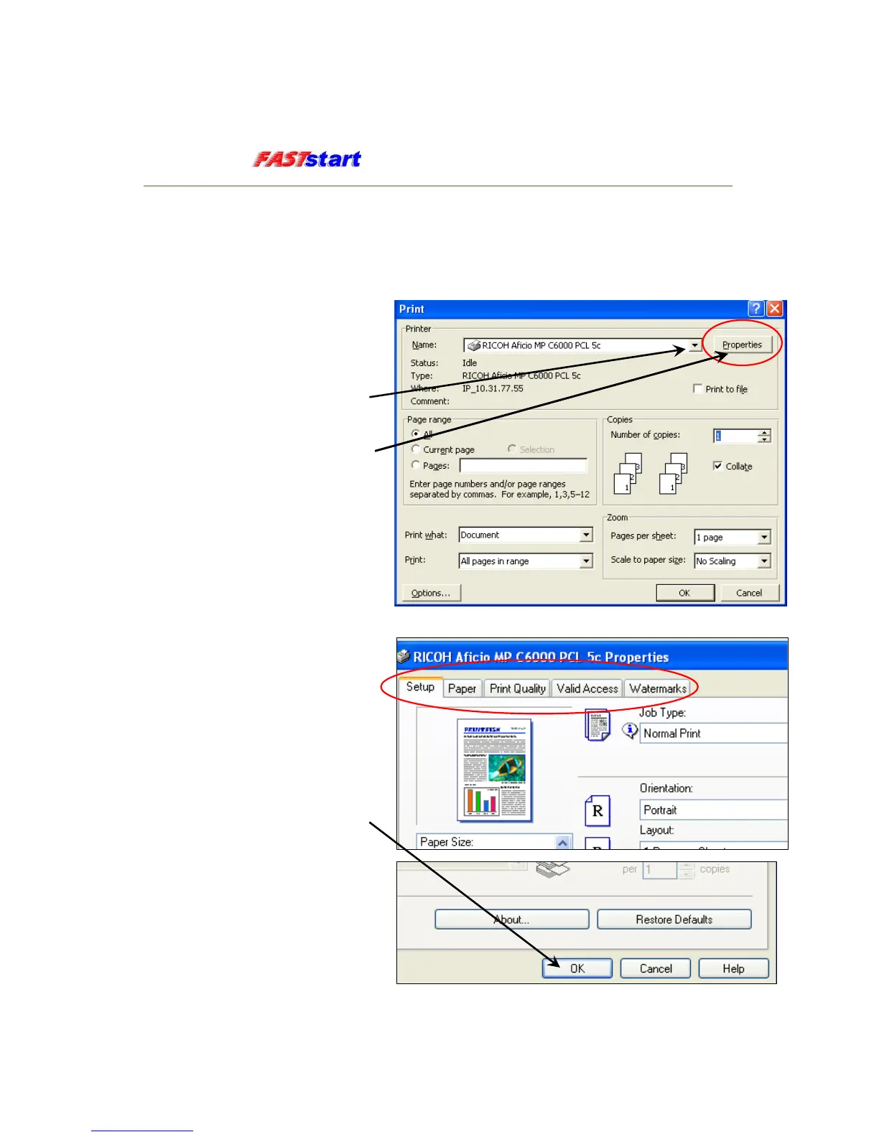The height and width of the screenshot is (1137, 879).
Task: Click Help in the Properties dialog
Action: tap(733, 968)
